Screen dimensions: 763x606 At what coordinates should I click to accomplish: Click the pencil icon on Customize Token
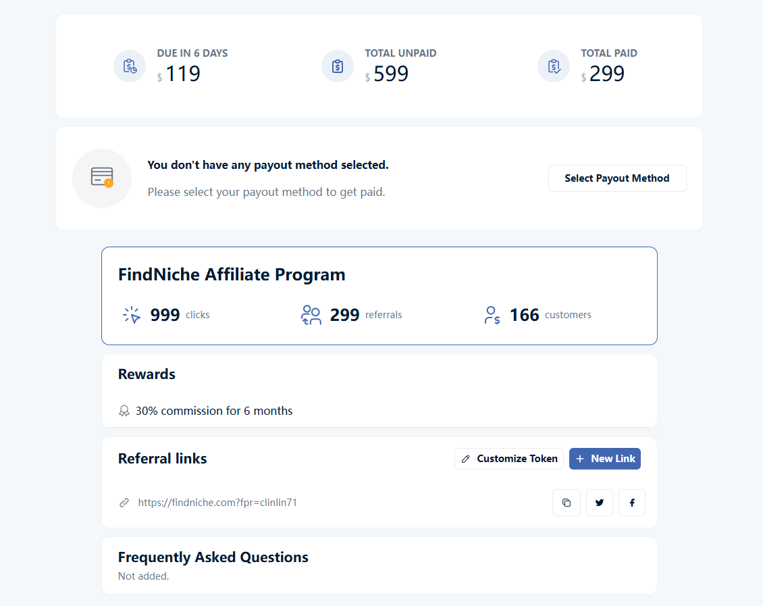(x=465, y=459)
